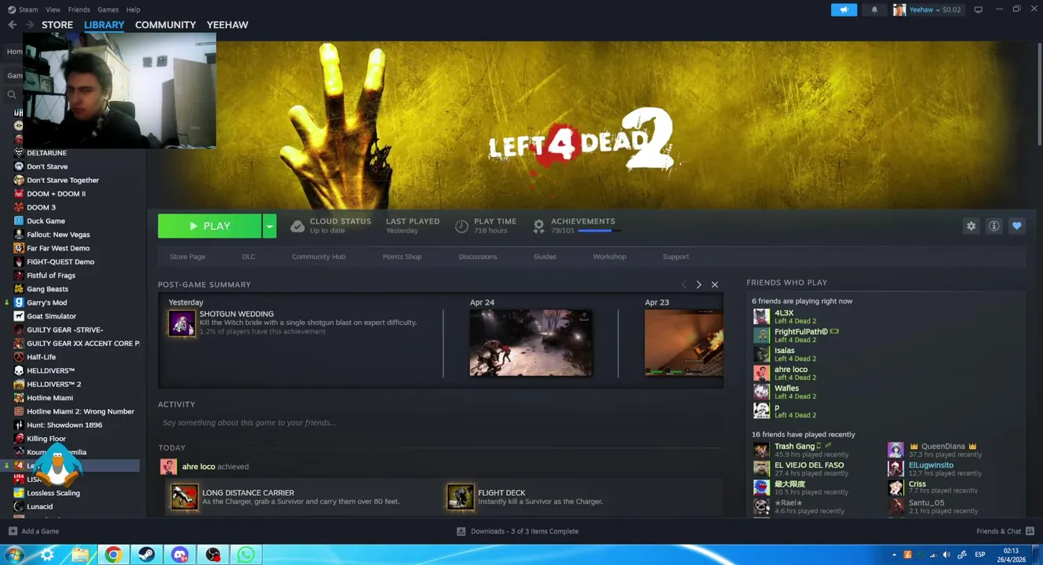
Task: Open the Workshop link
Action: [610, 257]
